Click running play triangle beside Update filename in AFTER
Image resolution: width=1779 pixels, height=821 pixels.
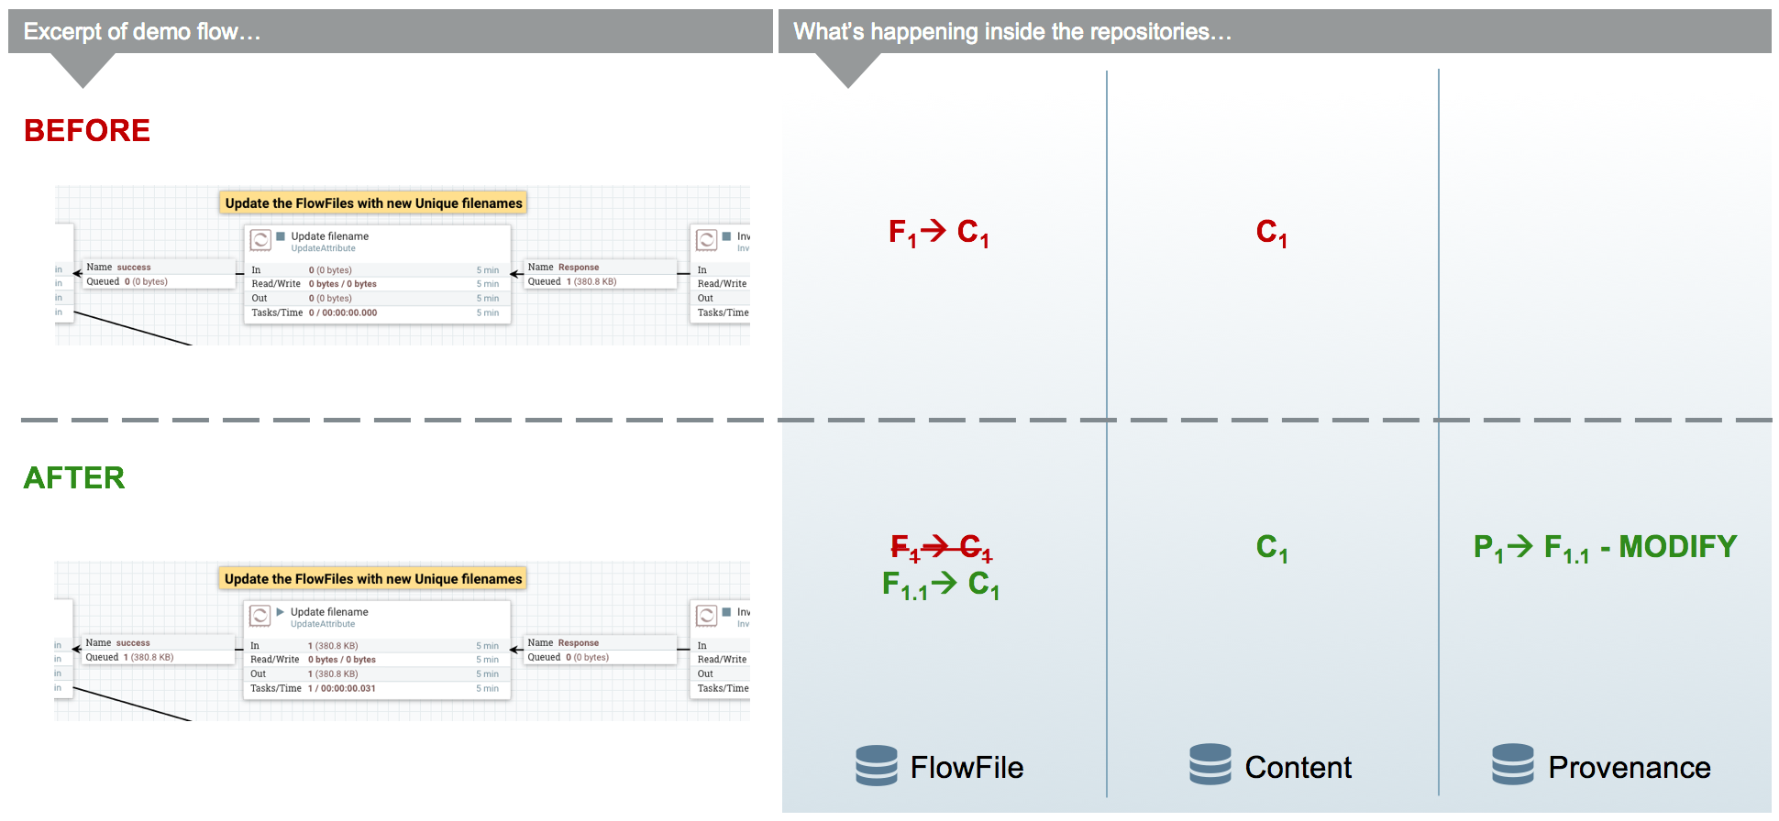281,612
